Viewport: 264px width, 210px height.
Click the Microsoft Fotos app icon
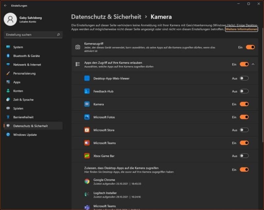pyautogui.click(x=87, y=117)
